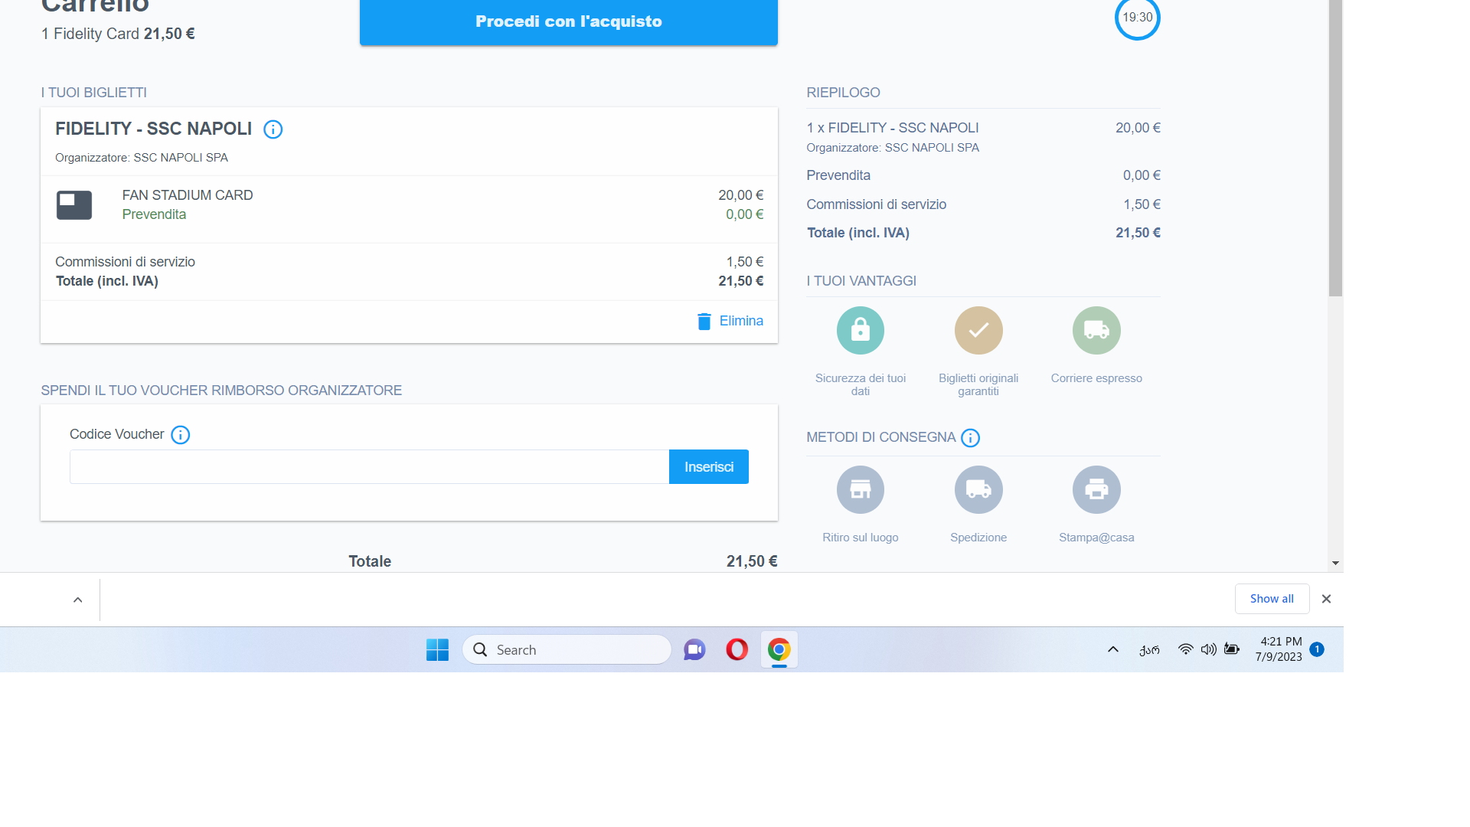Click the Inserisci voucher button
This screenshot has height=827, width=1470.
(x=709, y=467)
